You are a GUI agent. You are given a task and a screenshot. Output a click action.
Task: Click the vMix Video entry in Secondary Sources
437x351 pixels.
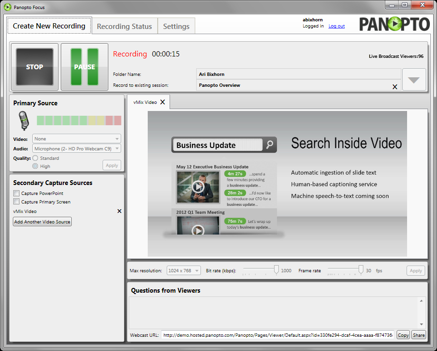pos(25,211)
